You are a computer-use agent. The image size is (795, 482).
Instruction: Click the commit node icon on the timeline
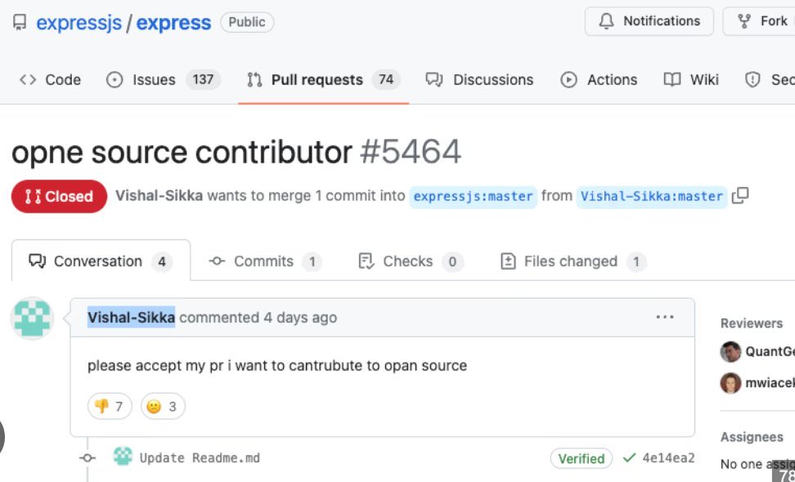(x=88, y=457)
